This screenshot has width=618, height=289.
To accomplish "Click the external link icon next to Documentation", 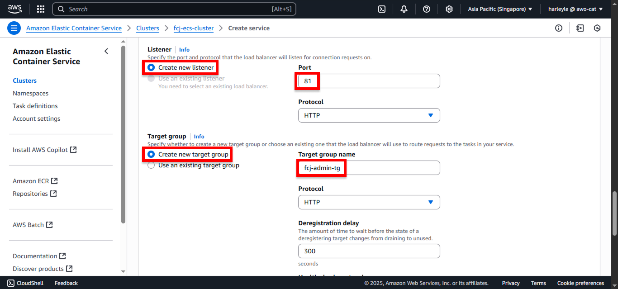I will [63, 256].
